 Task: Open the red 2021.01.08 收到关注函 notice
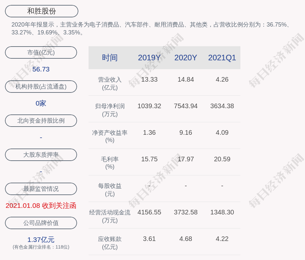click(x=41, y=206)
